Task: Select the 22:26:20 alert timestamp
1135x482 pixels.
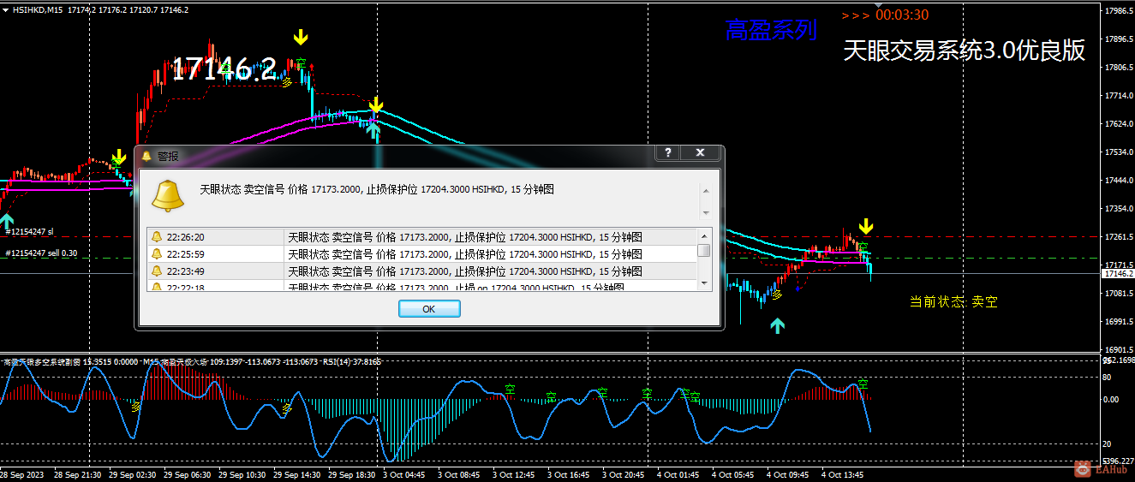Action: coord(186,237)
